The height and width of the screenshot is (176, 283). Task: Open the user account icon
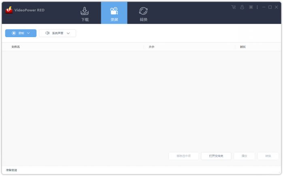pyautogui.click(x=242, y=7)
